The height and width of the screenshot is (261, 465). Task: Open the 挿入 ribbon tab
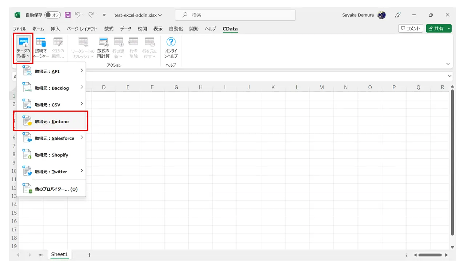(x=55, y=29)
